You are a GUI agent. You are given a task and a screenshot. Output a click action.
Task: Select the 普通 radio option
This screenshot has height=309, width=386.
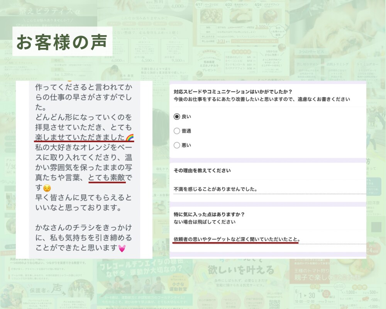177,131
